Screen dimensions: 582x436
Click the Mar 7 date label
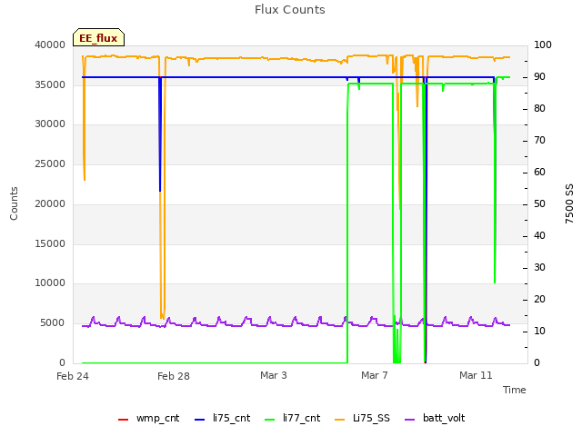(374, 375)
